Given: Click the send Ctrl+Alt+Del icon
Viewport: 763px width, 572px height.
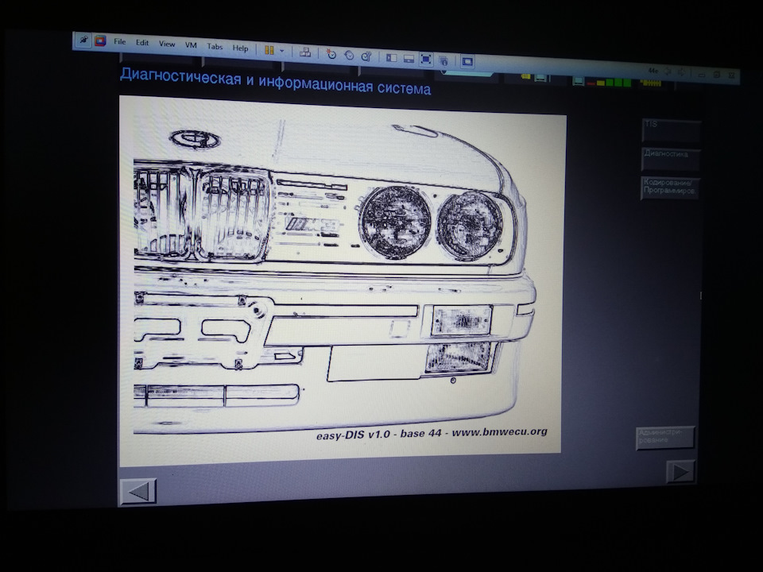Looking at the screenshot, I should [305, 52].
